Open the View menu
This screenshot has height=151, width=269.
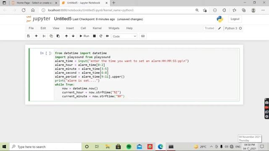point(56,28)
